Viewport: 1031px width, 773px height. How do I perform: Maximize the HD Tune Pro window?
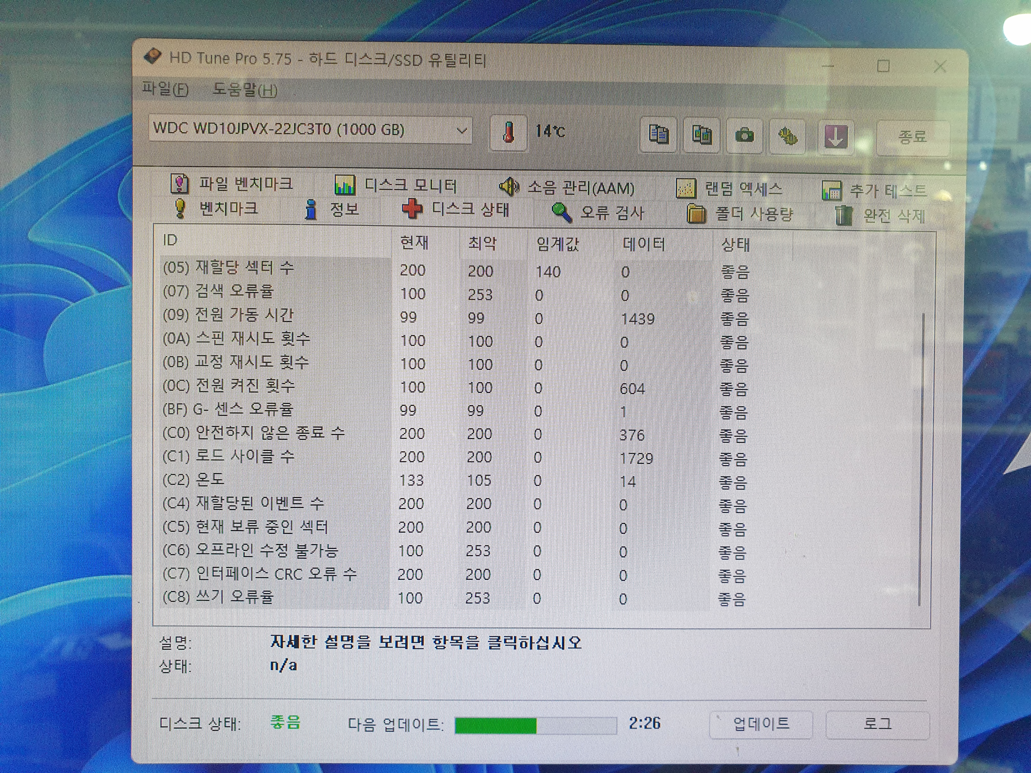pyautogui.click(x=883, y=66)
